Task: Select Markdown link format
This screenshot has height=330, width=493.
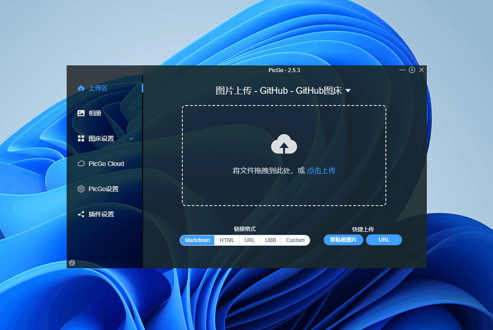Action: click(x=197, y=240)
